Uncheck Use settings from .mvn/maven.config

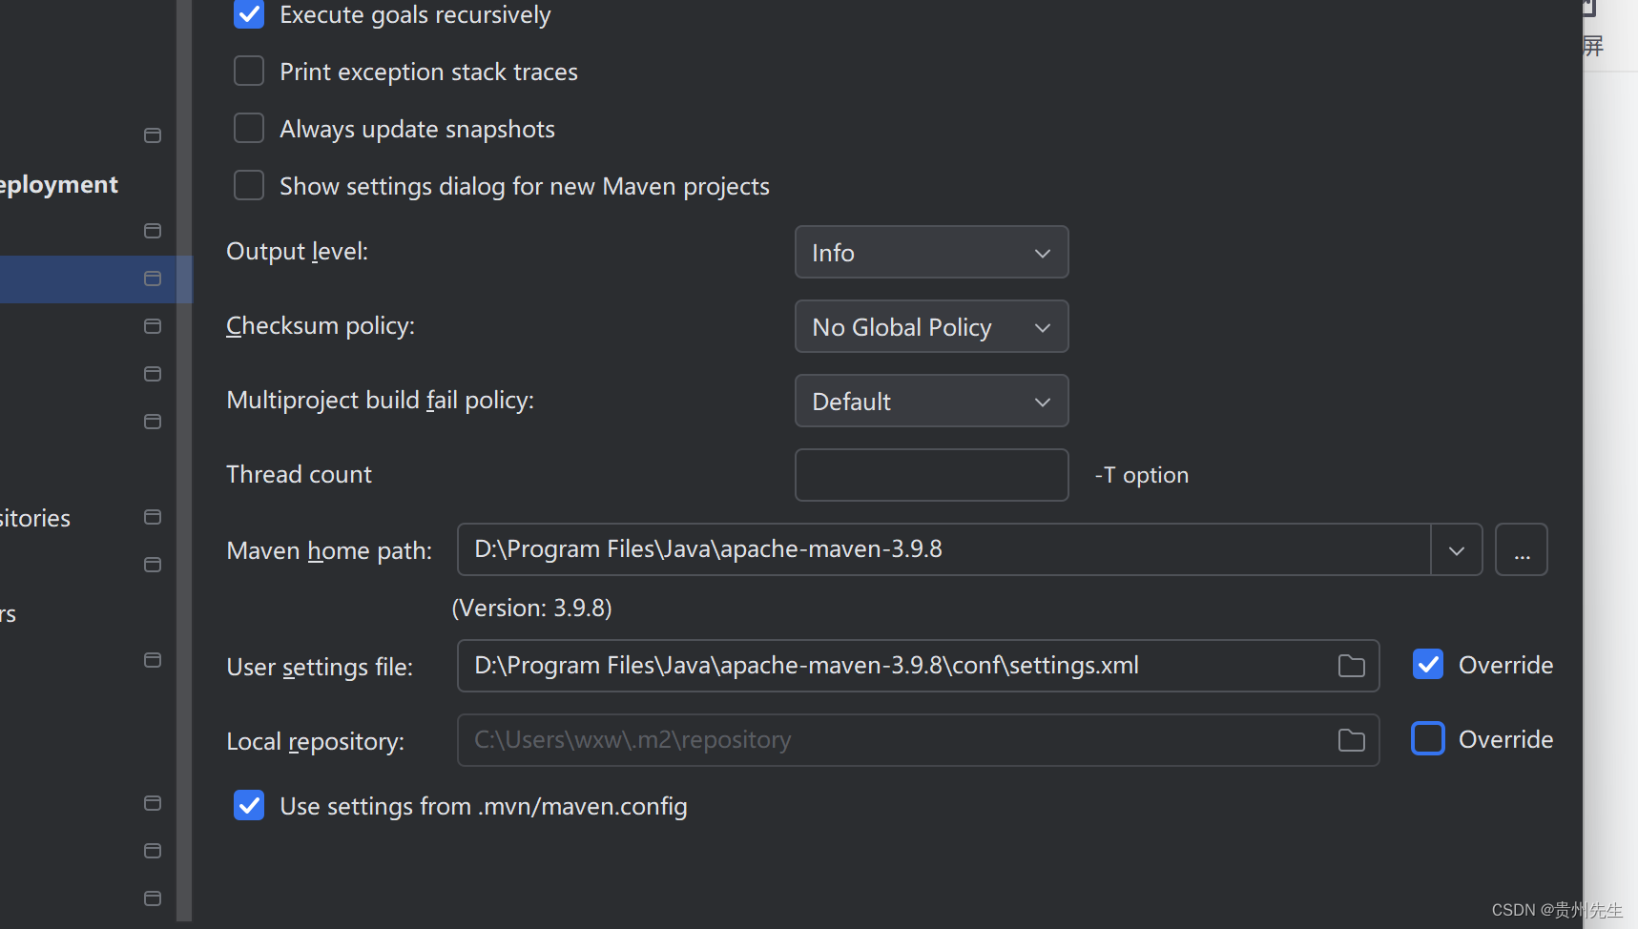pos(248,805)
